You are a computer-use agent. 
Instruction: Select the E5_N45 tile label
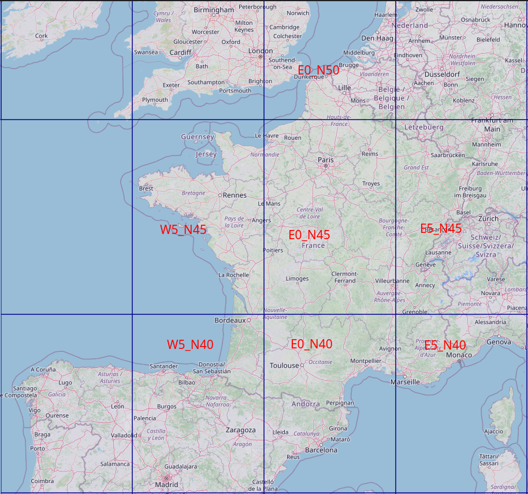(441, 229)
